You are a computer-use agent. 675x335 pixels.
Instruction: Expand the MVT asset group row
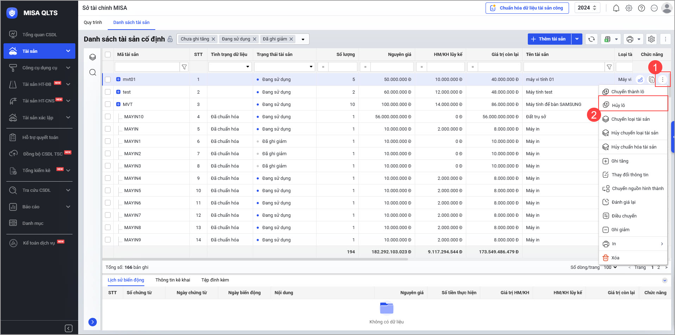click(x=118, y=104)
